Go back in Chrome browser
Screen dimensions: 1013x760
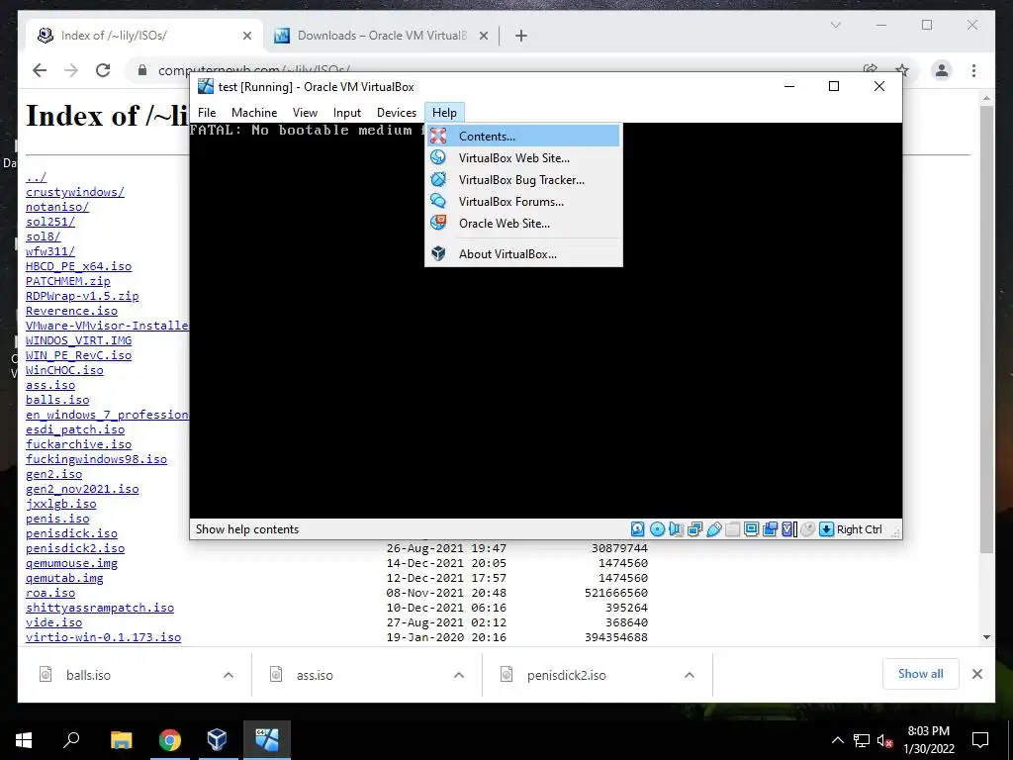click(40, 70)
